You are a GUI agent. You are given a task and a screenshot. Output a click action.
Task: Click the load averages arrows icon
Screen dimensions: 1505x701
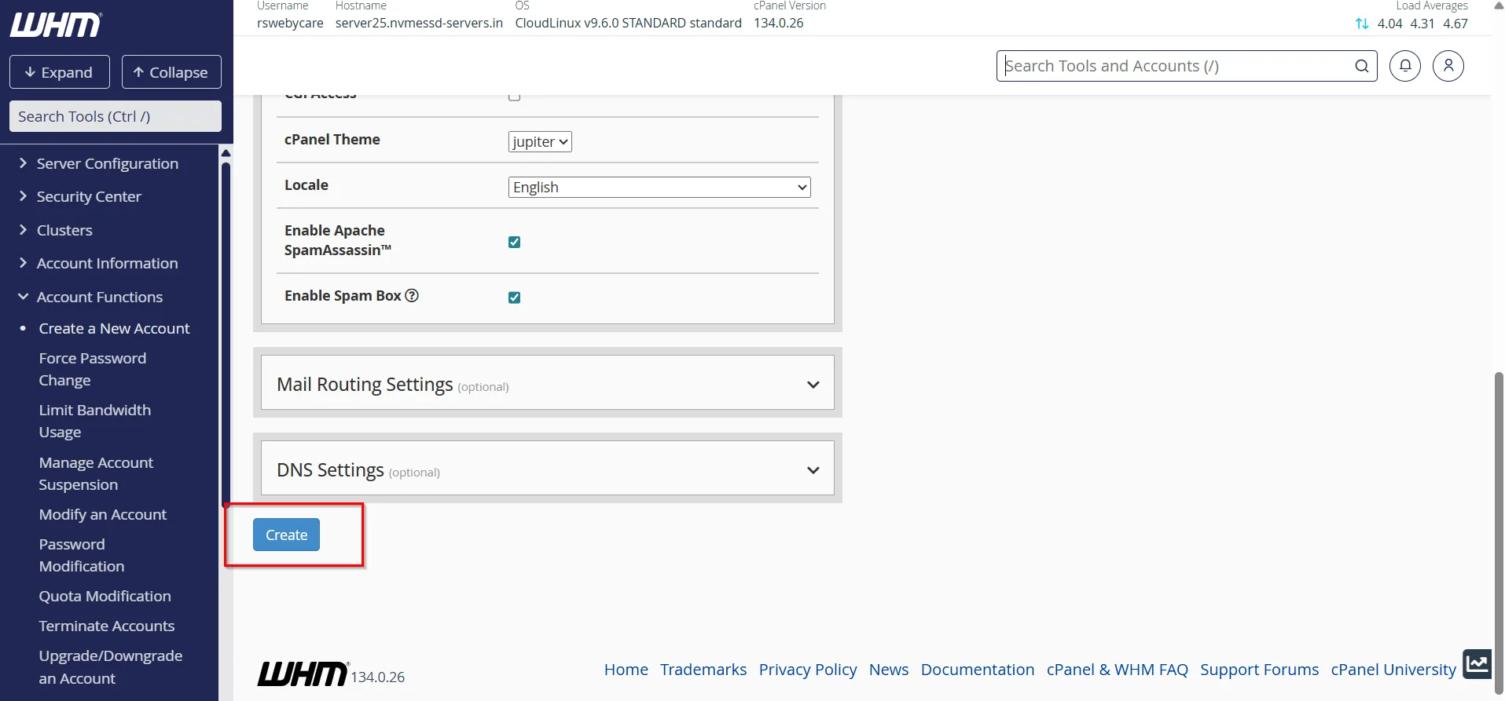coord(1362,24)
